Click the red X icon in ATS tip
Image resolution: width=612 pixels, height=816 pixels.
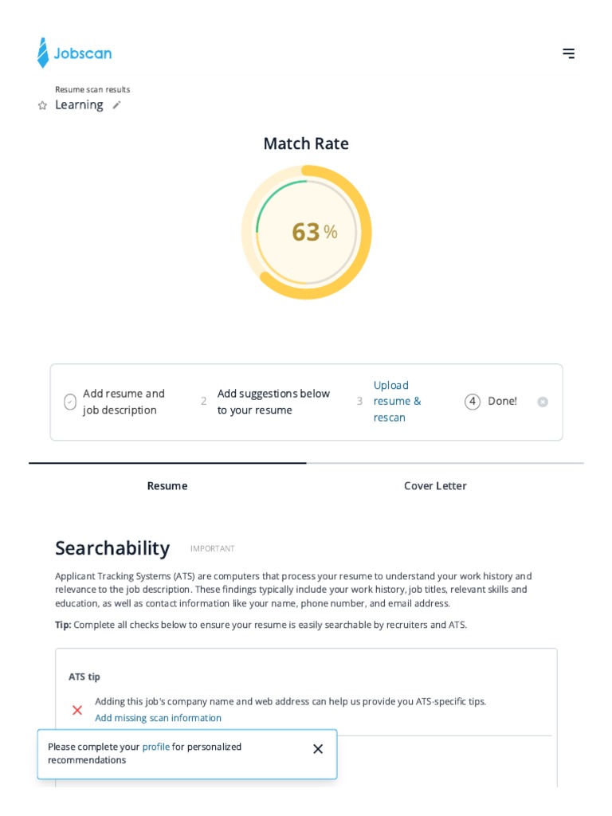[x=77, y=710]
